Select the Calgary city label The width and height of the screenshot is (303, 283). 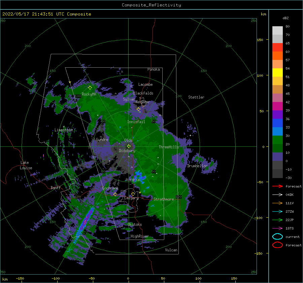pos(131,198)
